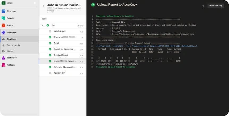
Task: Open the Environments icon
Action: click(x=3, y=45)
